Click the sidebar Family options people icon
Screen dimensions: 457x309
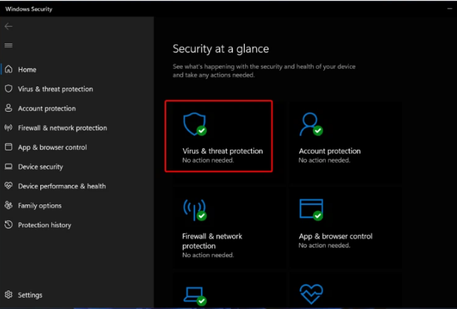(x=9, y=205)
